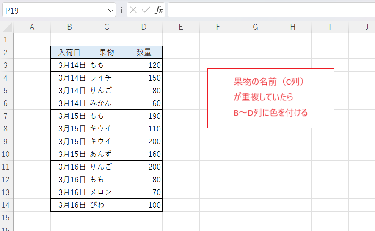Select the もも cell in row 7

106,116
